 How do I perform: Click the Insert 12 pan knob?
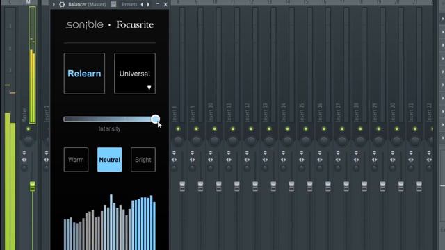pyautogui.click(x=251, y=140)
